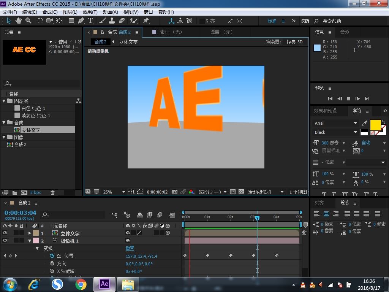Switch to the 音频 tab
This screenshot has width=389, height=292.
(x=345, y=32)
